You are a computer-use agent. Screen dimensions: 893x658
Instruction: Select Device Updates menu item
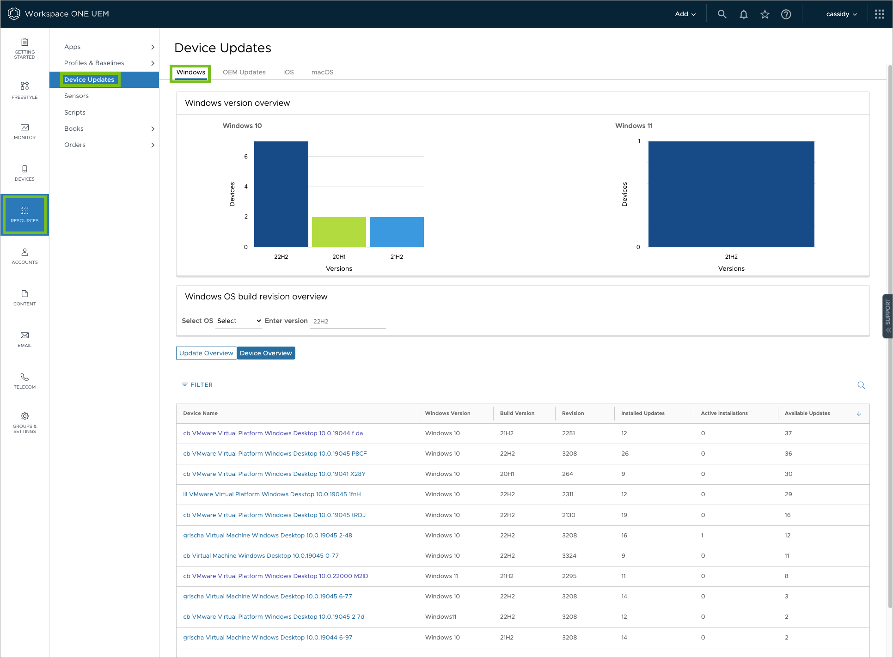point(89,79)
